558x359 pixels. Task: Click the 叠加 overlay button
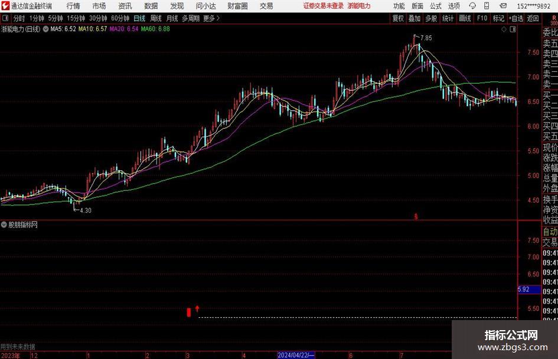click(x=415, y=18)
